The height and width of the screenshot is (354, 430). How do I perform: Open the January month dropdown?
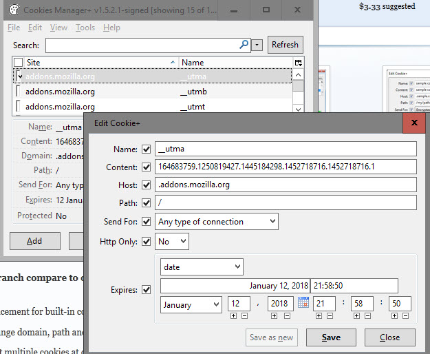point(191,304)
